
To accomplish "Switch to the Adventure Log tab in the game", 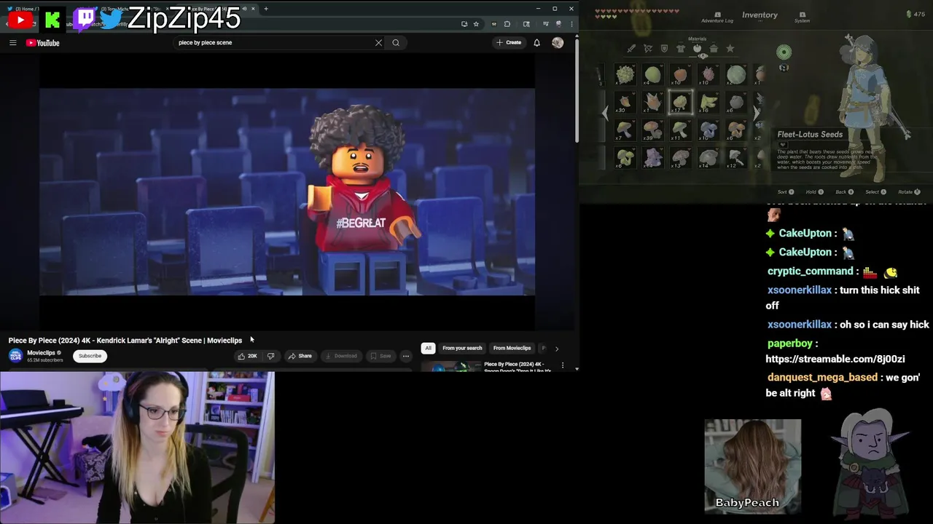I will tap(717, 17).
